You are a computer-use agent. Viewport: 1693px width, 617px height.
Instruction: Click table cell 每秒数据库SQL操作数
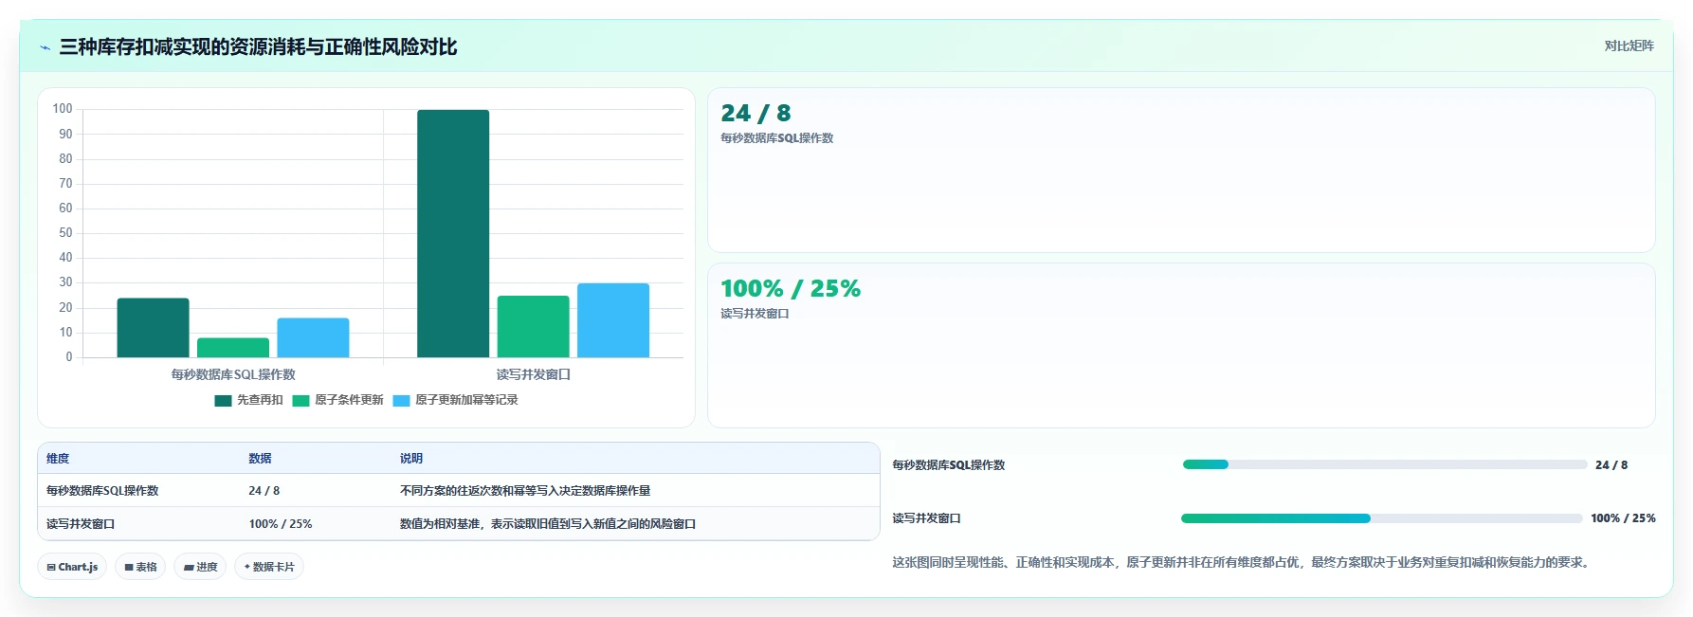102,491
